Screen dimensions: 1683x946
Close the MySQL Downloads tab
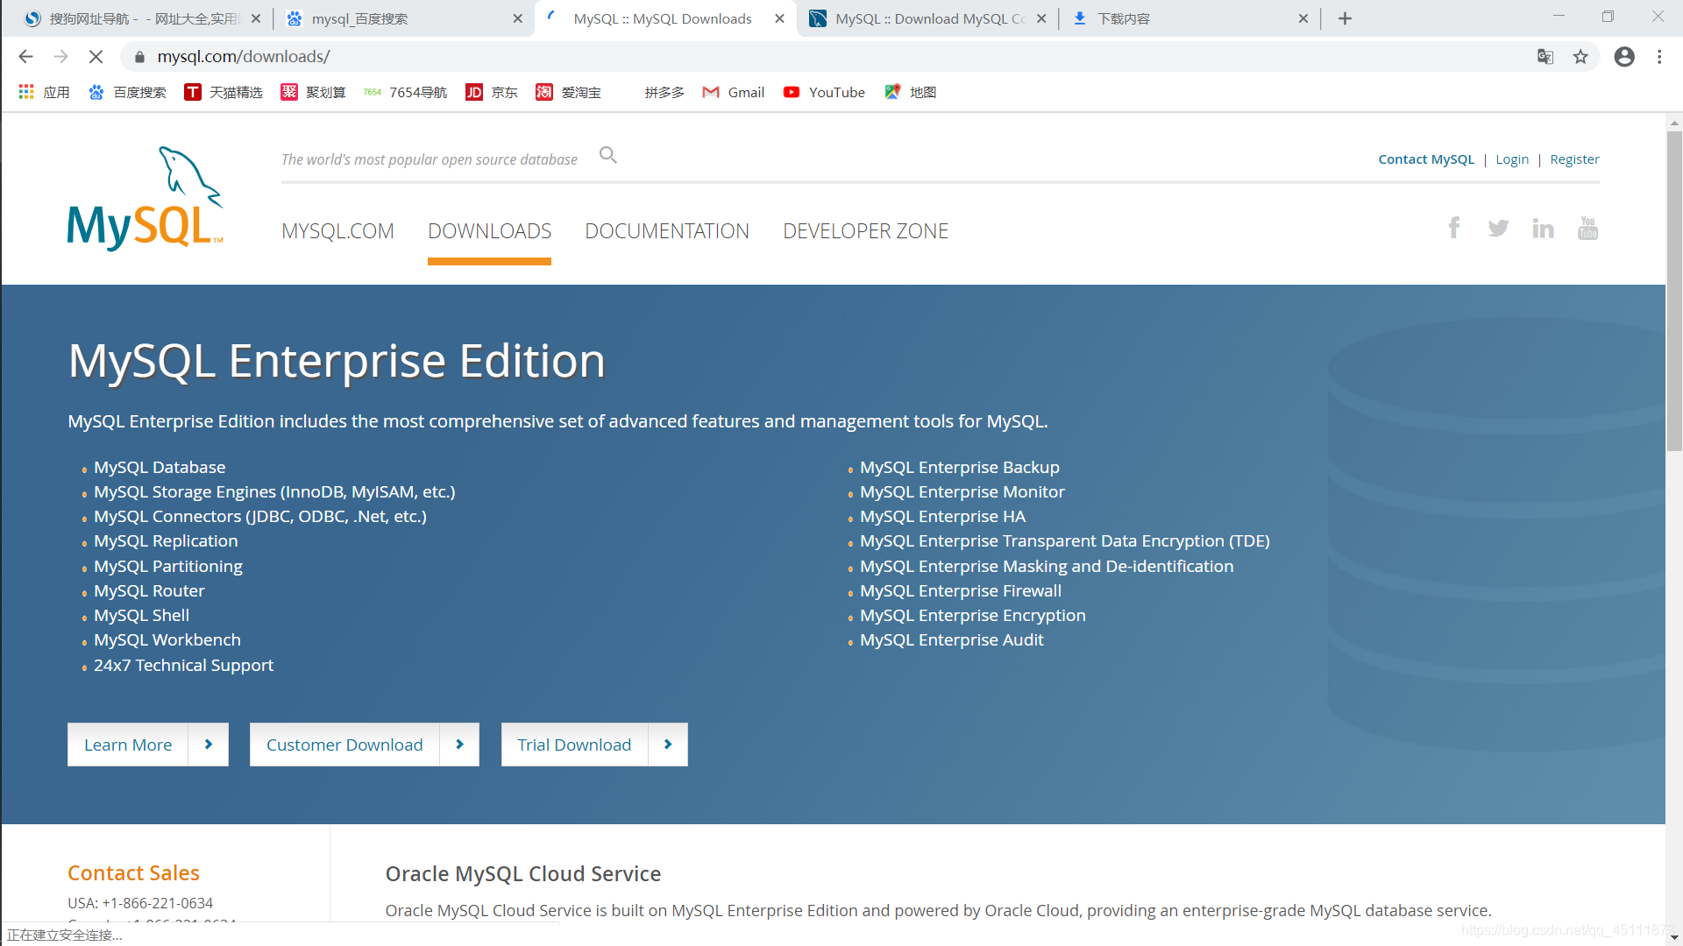(779, 18)
